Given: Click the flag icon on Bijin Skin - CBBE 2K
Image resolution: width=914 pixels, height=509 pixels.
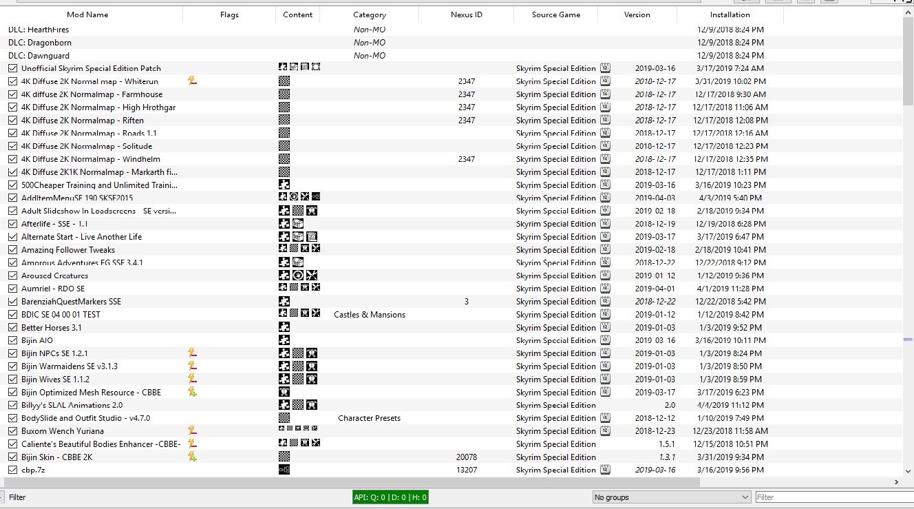Looking at the screenshot, I should (x=193, y=457).
